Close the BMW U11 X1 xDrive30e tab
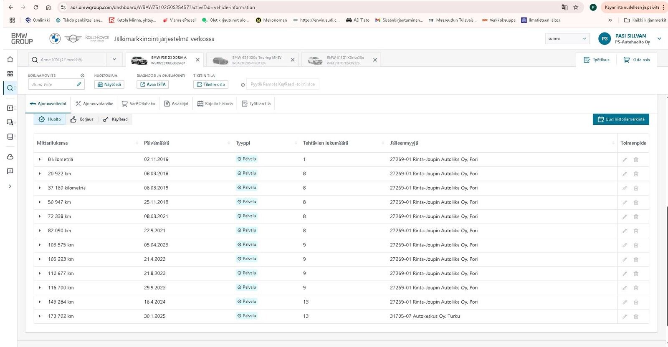Screen dimensions: 668x347 tap(375, 60)
